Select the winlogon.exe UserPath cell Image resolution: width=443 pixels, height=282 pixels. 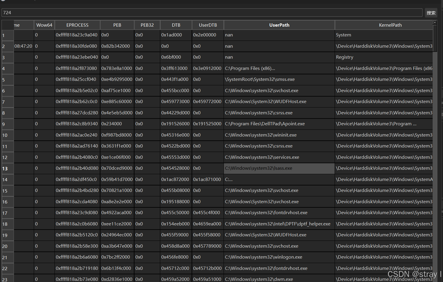click(x=279, y=257)
